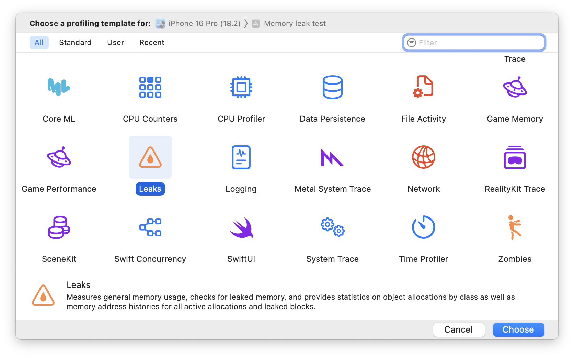Click the Data Persistence label
The image size is (574, 358).
pos(332,119)
